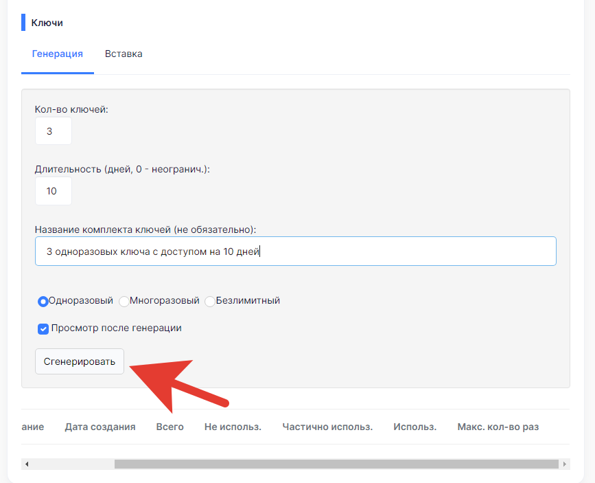The width and height of the screenshot is (595, 483).
Task: Click the Длительность days input field
Action: point(54,191)
